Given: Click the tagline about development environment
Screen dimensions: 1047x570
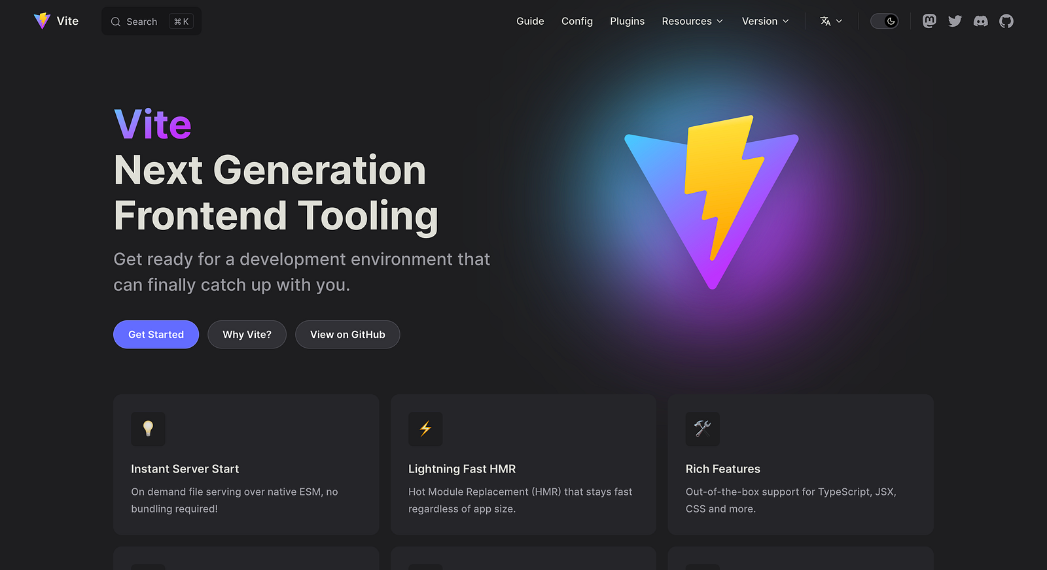Looking at the screenshot, I should point(302,272).
